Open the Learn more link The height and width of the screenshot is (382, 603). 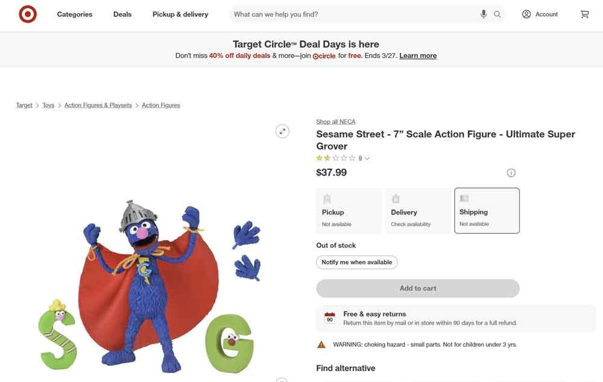418,55
